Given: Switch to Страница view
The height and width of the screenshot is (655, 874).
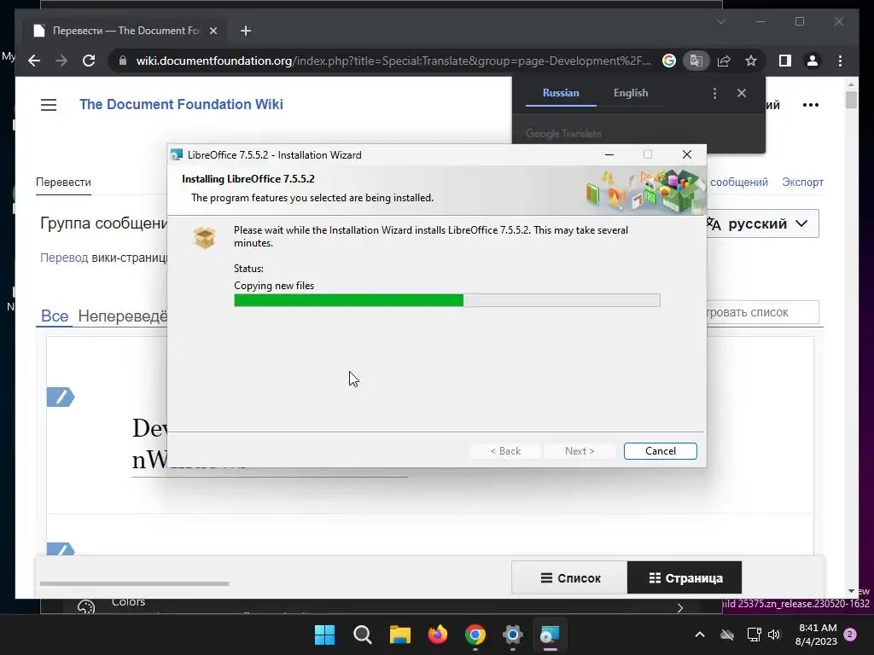Looking at the screenshot, I should [685, 578].
